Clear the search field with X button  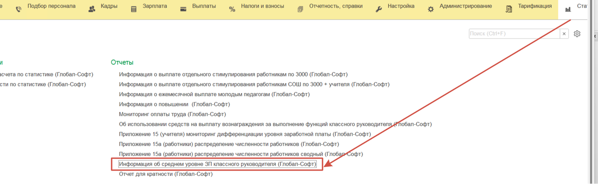[564, 34]
